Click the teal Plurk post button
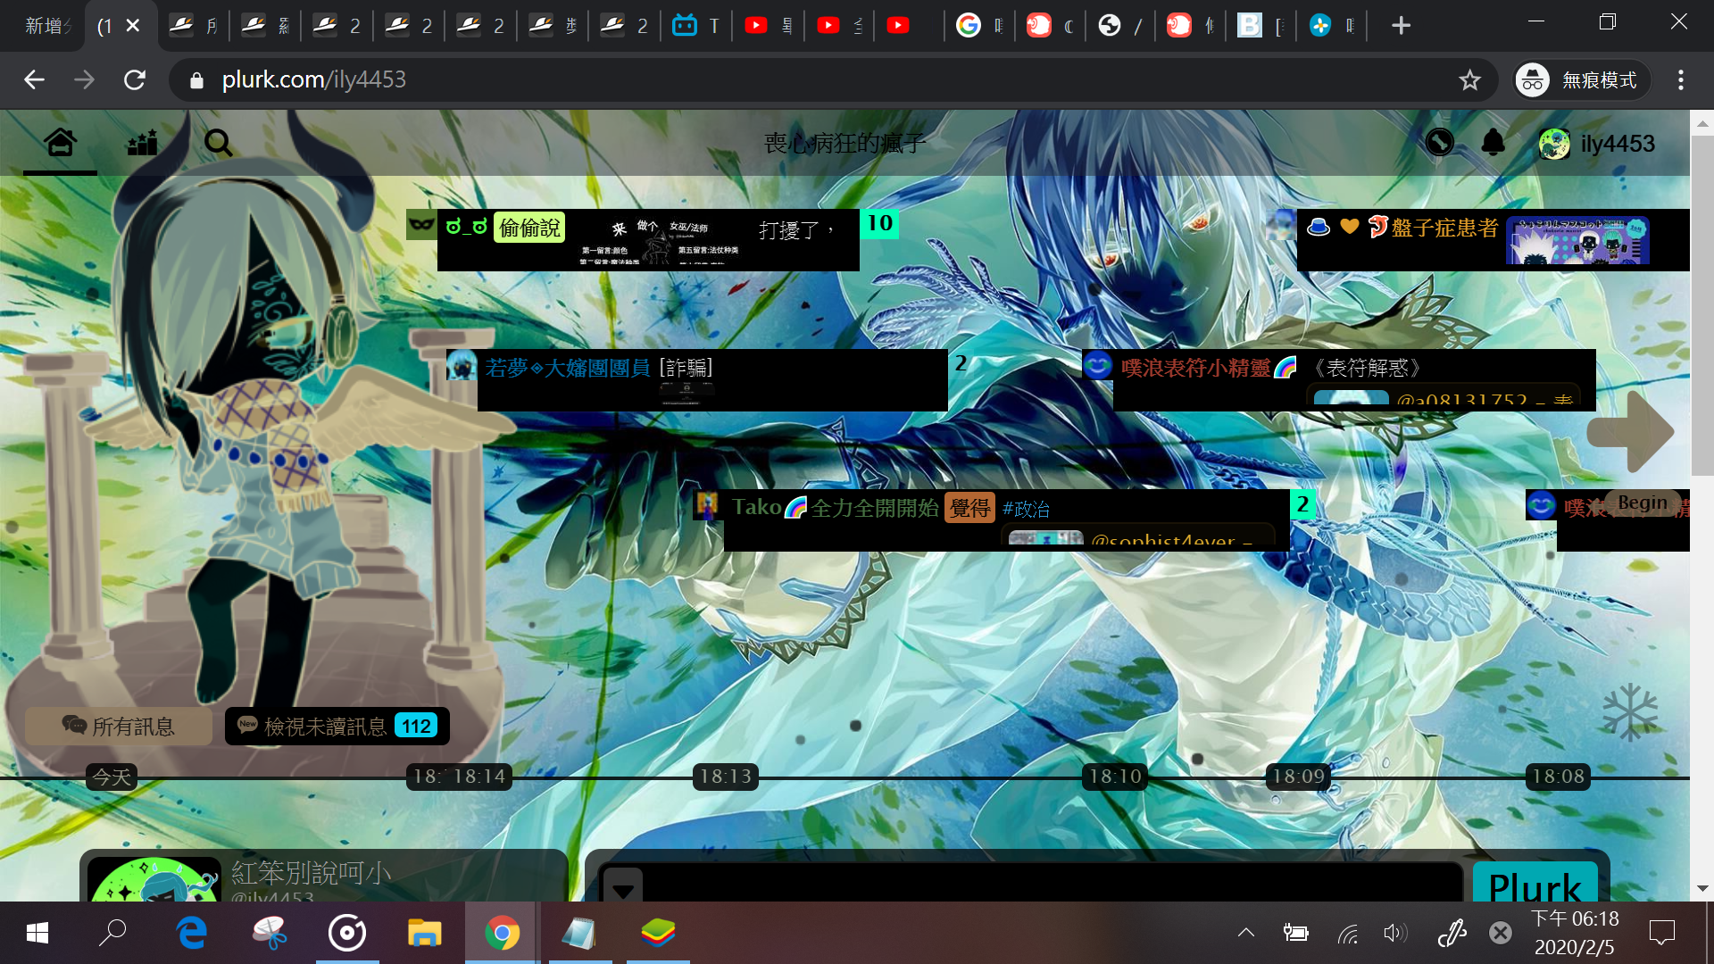The height and width of the screenshot is (964, 1714). point(1535,883)
